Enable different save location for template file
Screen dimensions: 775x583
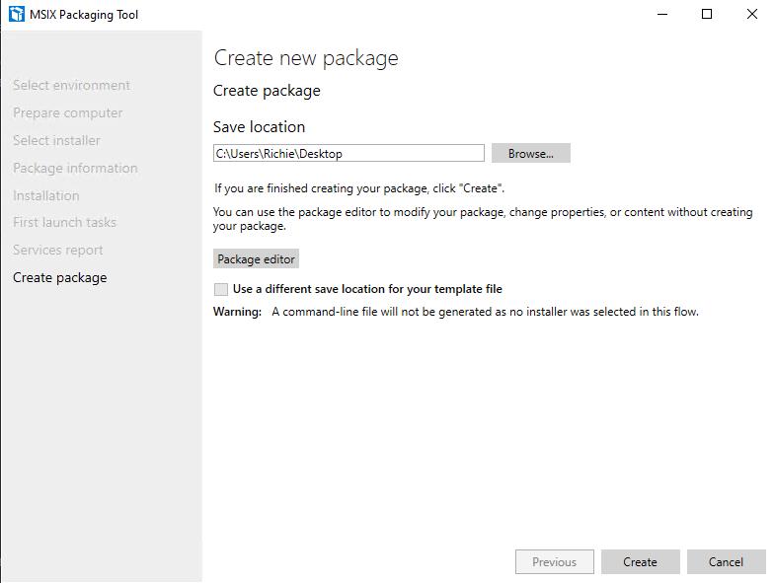click(221, 289)
